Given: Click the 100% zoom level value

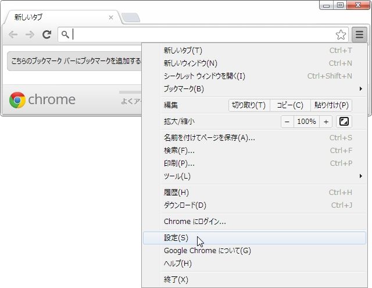Looking at the screenshot, I should coord(306,122).
